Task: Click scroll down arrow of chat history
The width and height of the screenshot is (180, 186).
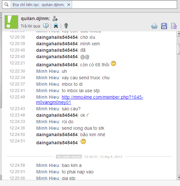Action: click(x=178, y=178)
